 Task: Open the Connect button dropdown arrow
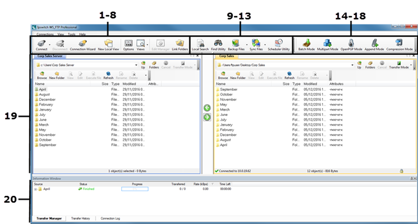pyautogui.click(x=50, y=45)
